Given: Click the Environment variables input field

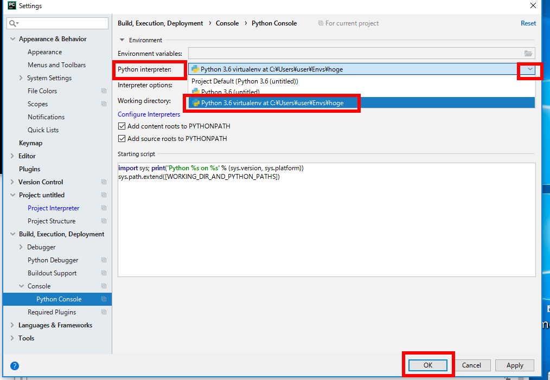Looking at the screenshot, I should click(x=362, y=53).
